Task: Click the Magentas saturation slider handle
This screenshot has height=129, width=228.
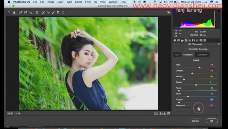Action: point(199,108)
